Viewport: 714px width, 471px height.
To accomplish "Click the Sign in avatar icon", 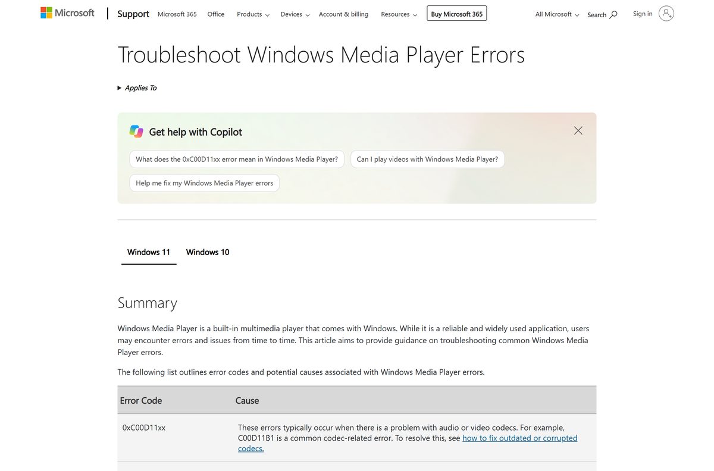I will click(666, 14).
